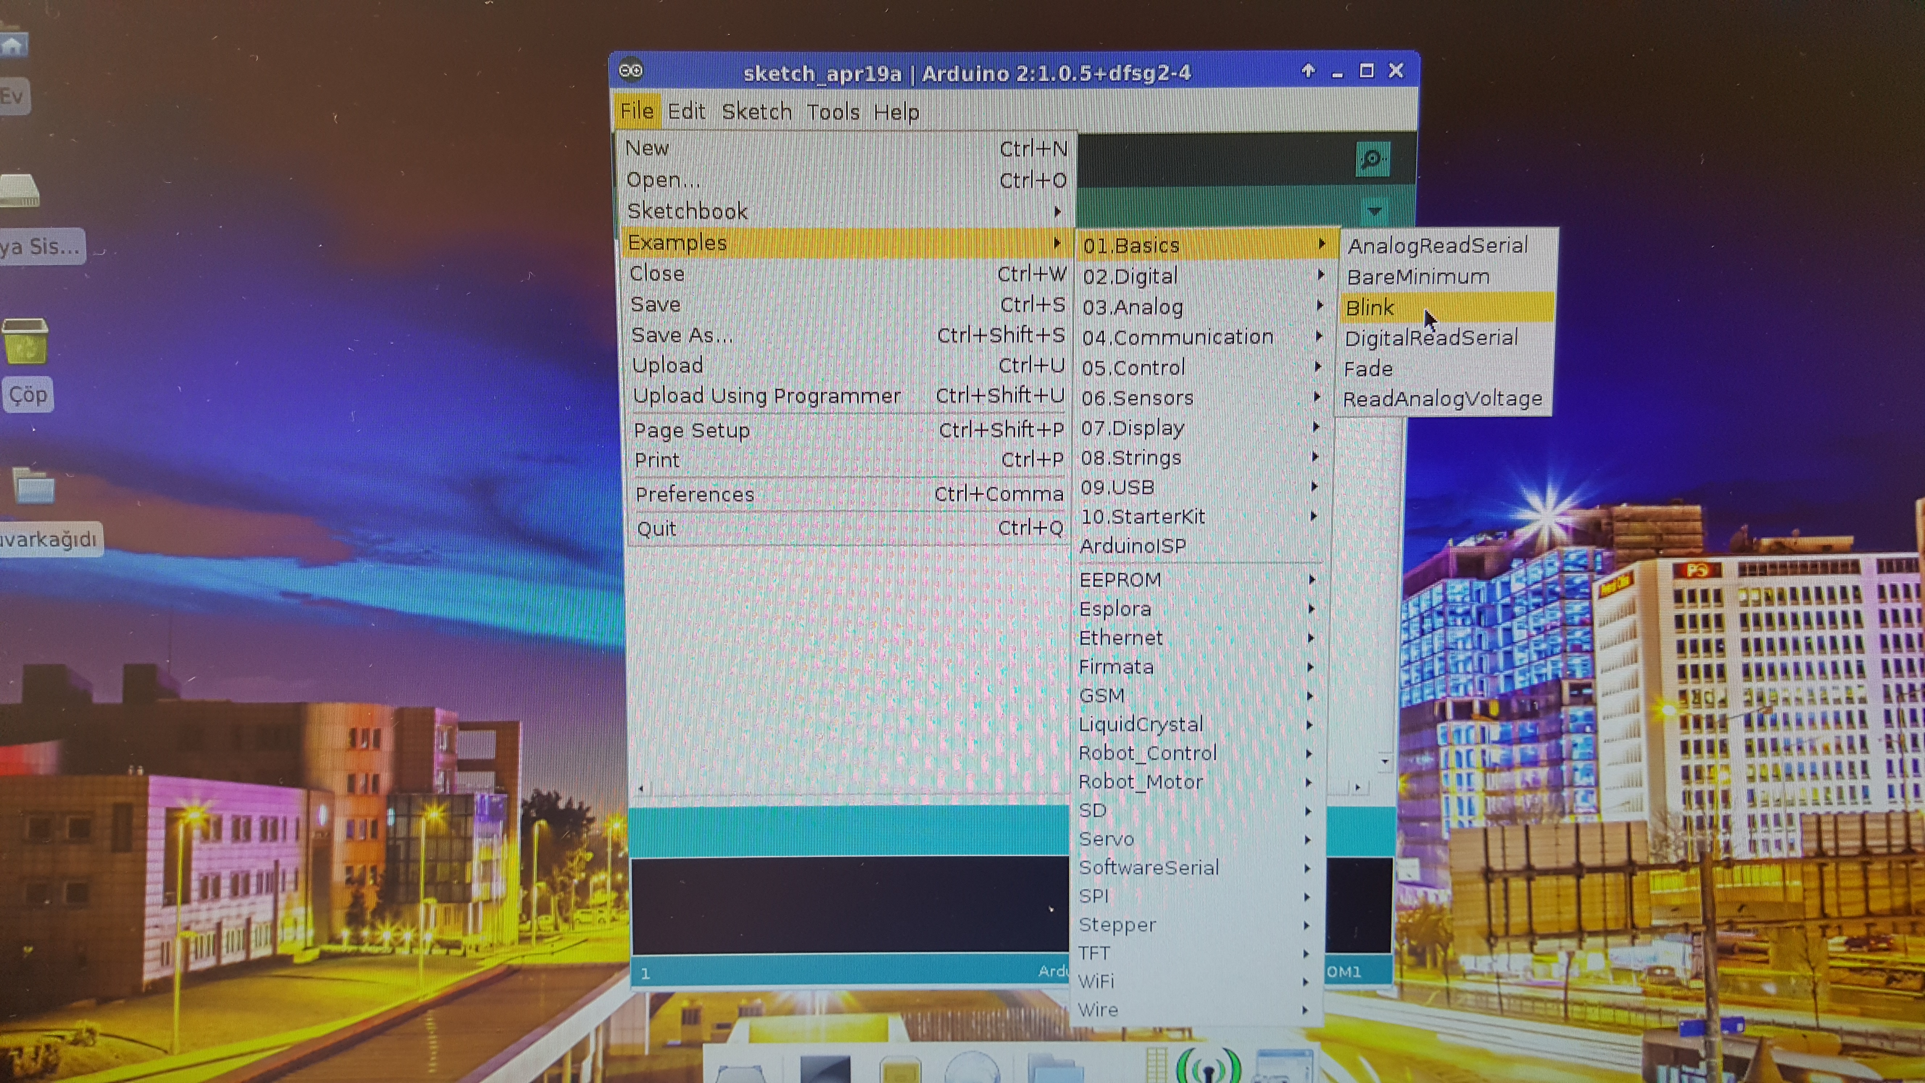Click the Arduino logo in the title bar

pyautogui.click(x=631, y=71)
